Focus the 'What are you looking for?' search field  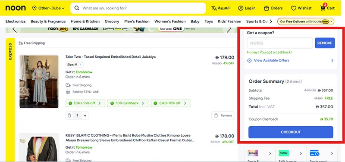click(x=138, y=8)
